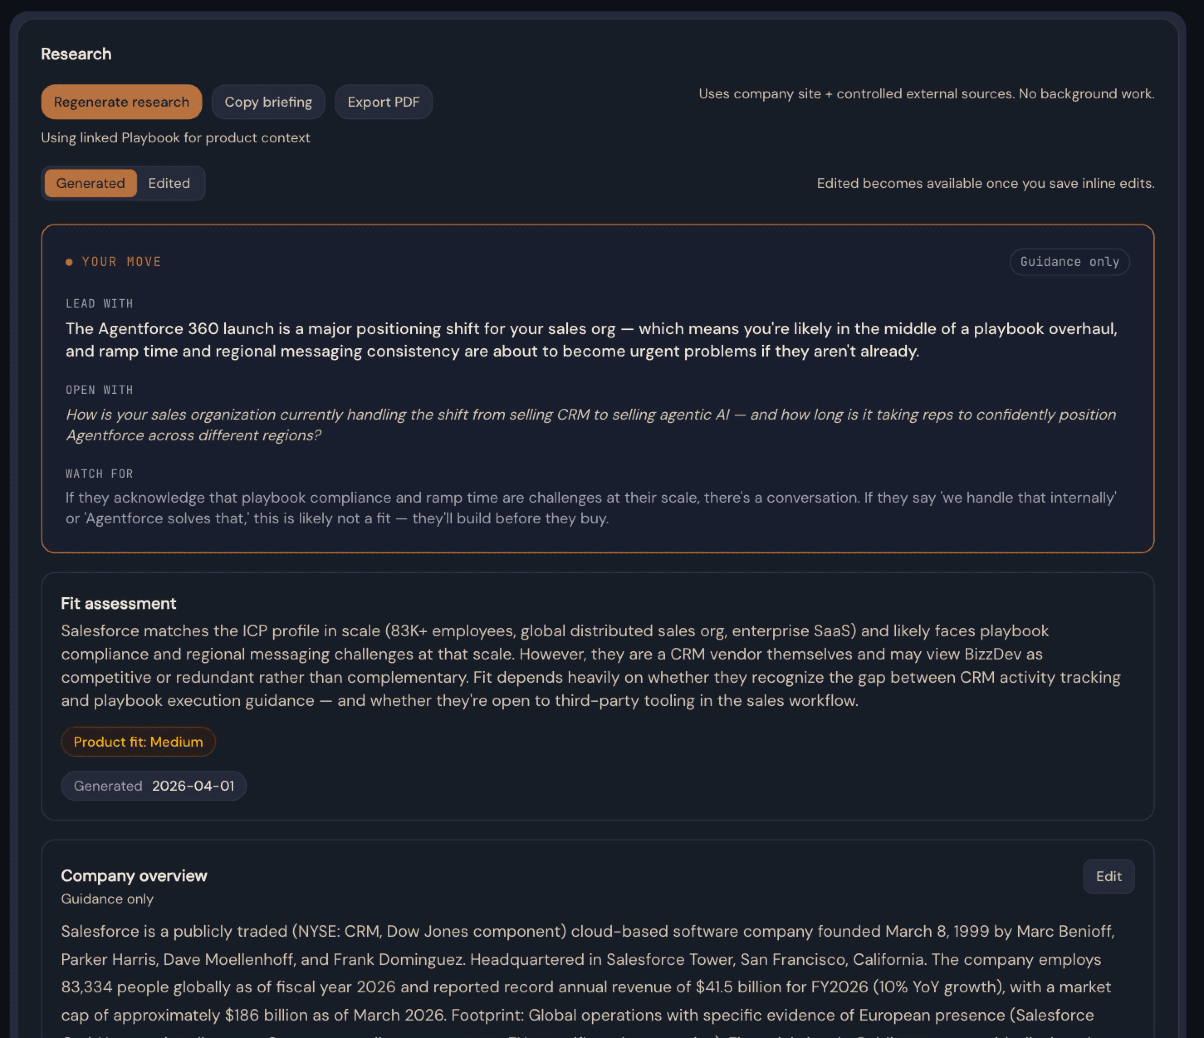Viewport: 1204px width, 1038px height.
Task: Click the WATCH FOR section label
Action: [99, 473]
